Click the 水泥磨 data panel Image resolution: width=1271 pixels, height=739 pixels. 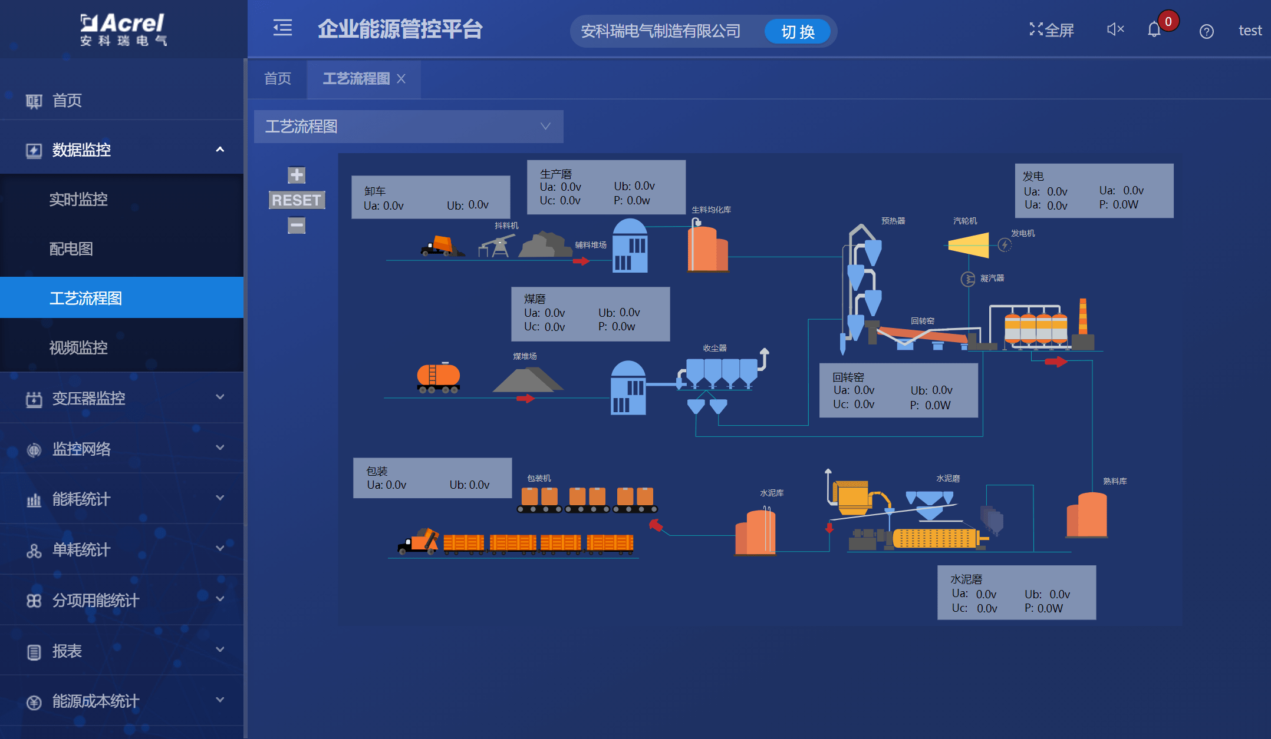tap(1016, 592)
